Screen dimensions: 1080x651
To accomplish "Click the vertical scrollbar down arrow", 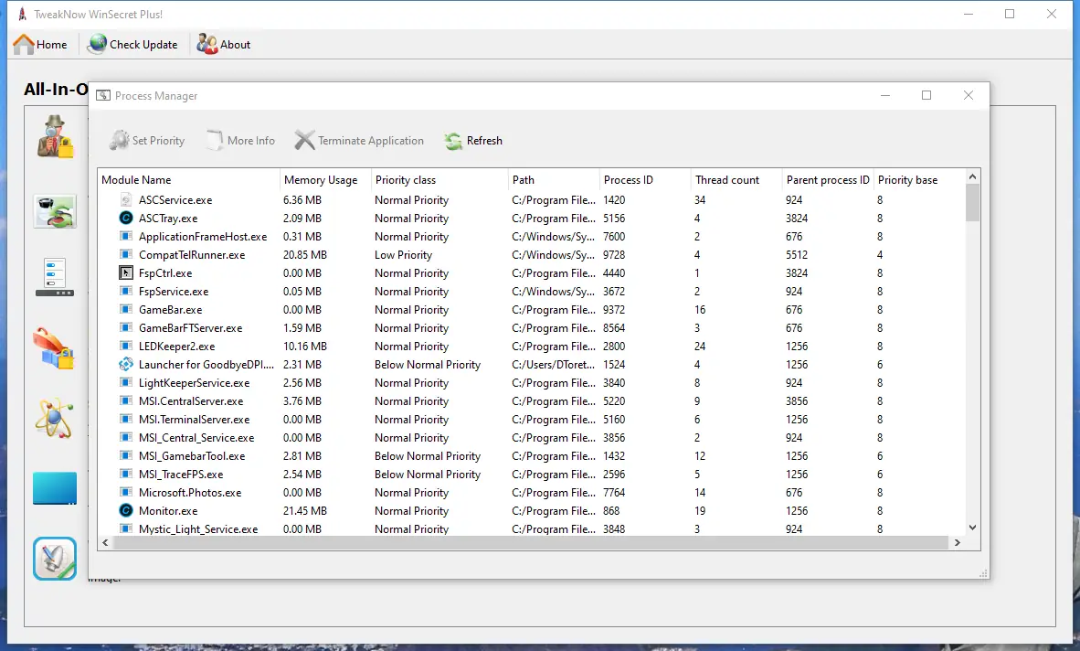I will pyautogui.click(x=972, y=528).
